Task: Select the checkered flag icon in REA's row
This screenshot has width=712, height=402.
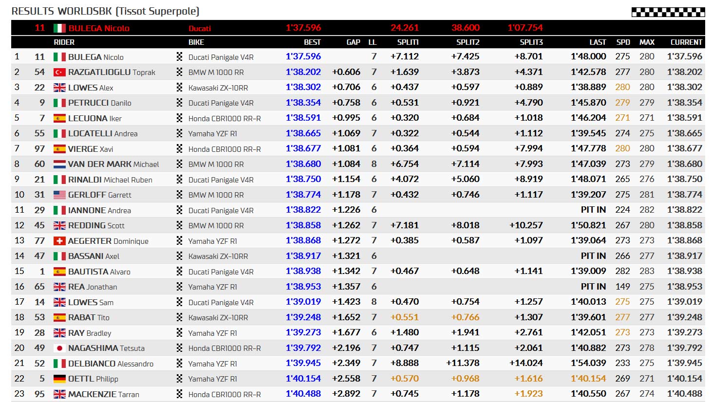Action: pos(179,287)
